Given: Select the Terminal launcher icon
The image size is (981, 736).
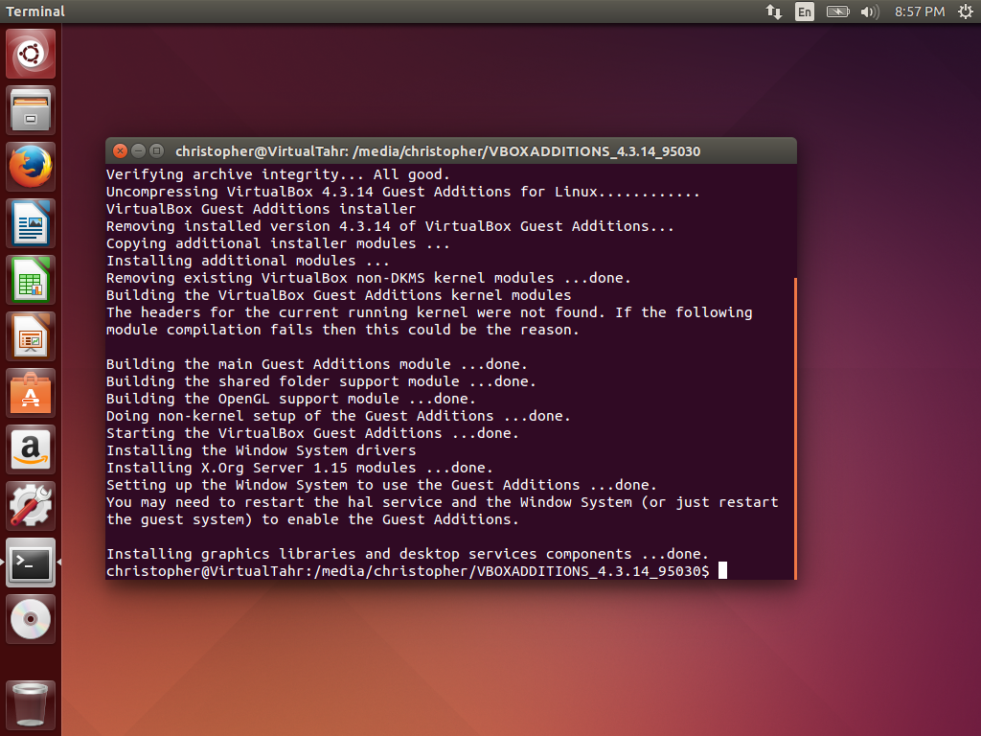Looking at the screenshot, I should click(x=31, y=563).
